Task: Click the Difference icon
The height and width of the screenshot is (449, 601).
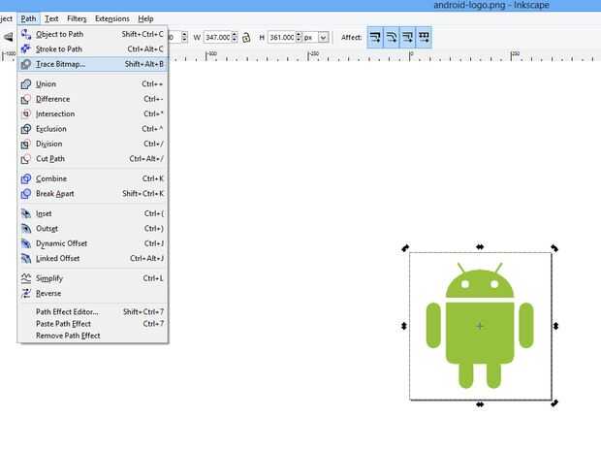Action: pos(25,99)
